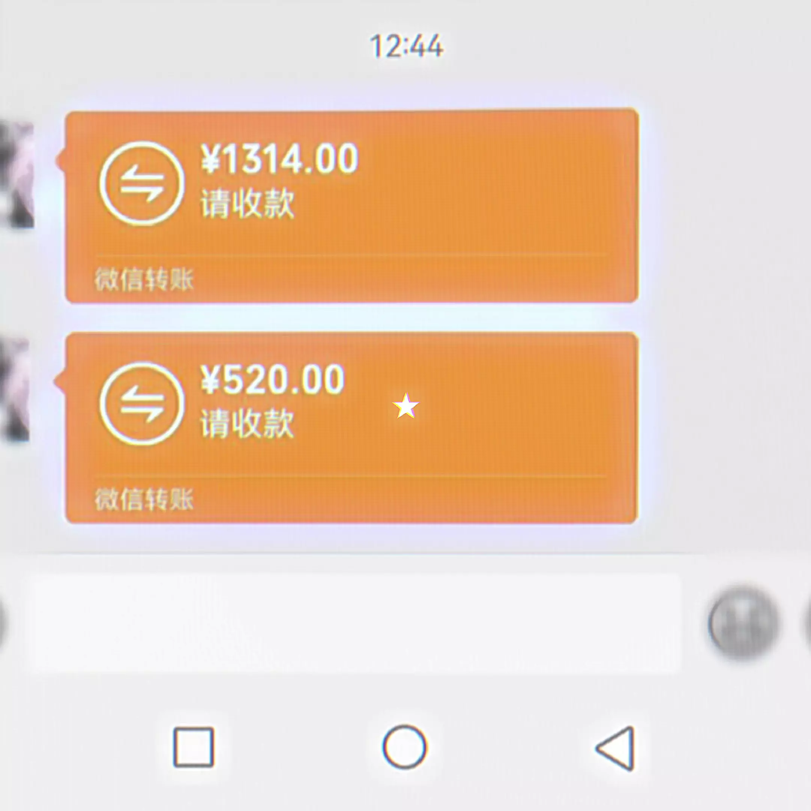Tap the blurred round button right of input

[x=743, y=623]
